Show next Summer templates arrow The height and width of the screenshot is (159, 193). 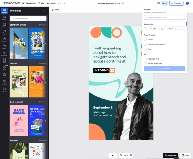tap(45, 82)
